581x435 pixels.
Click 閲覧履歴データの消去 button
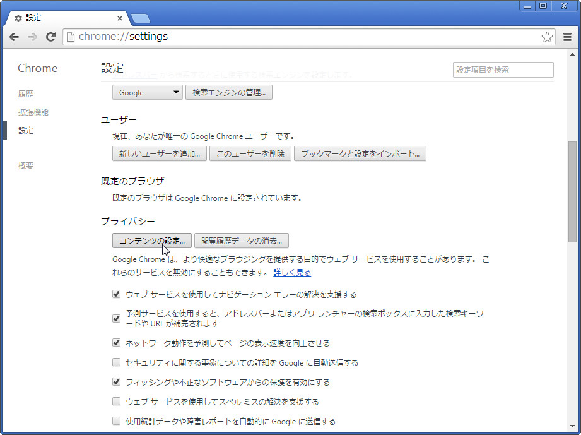[241, 241]
